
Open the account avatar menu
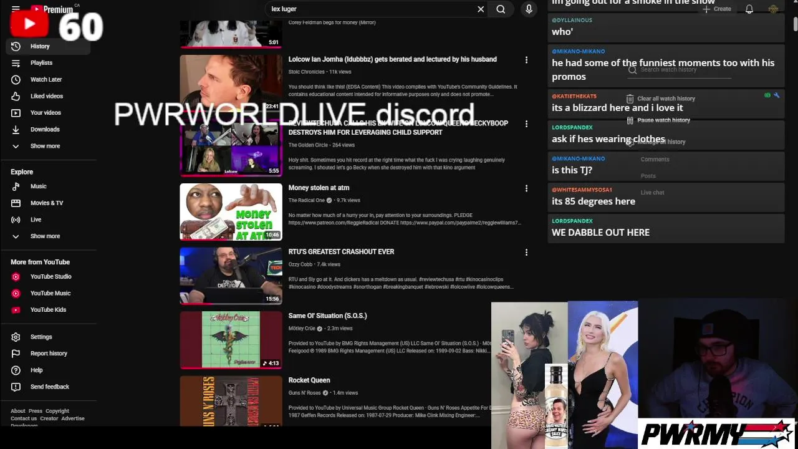pyautogui.click(x=774, y=9)
